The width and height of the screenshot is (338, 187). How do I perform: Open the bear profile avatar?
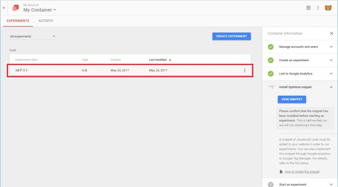point(328,8)
